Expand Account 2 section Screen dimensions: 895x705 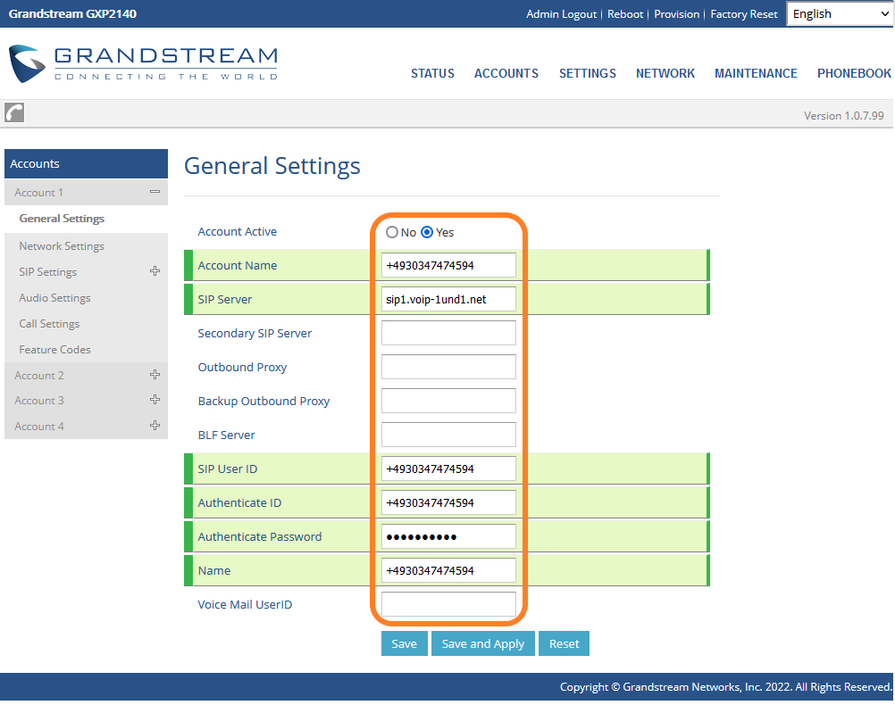click(155, 375)
